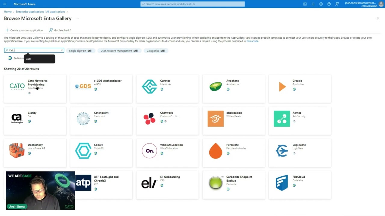Select e-GDS Authenticator app
Viewport: 385px width, 216px height.
(108, 81)
